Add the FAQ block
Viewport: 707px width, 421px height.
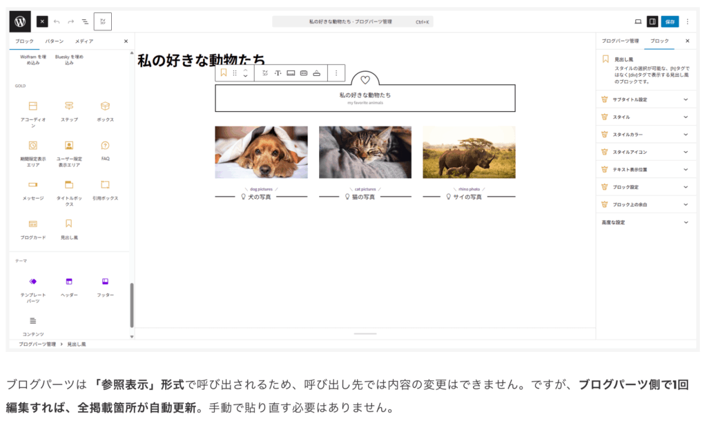click(x=105, y=149)
